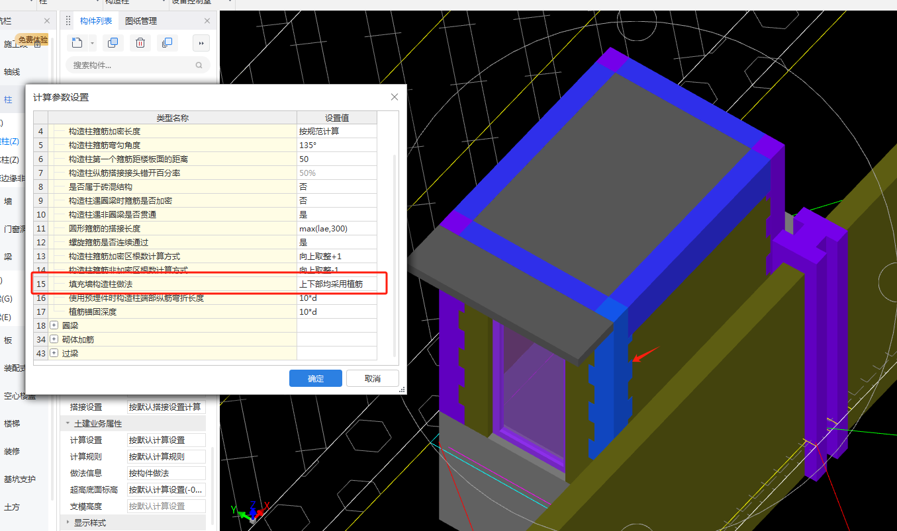Click 是 value for 螺旋箍筋是否连续通过
This screenshot has width=897, height=531.
point(337,242)
